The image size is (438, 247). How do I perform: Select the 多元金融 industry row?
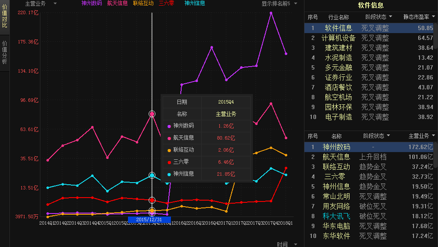tap(370, 67)
